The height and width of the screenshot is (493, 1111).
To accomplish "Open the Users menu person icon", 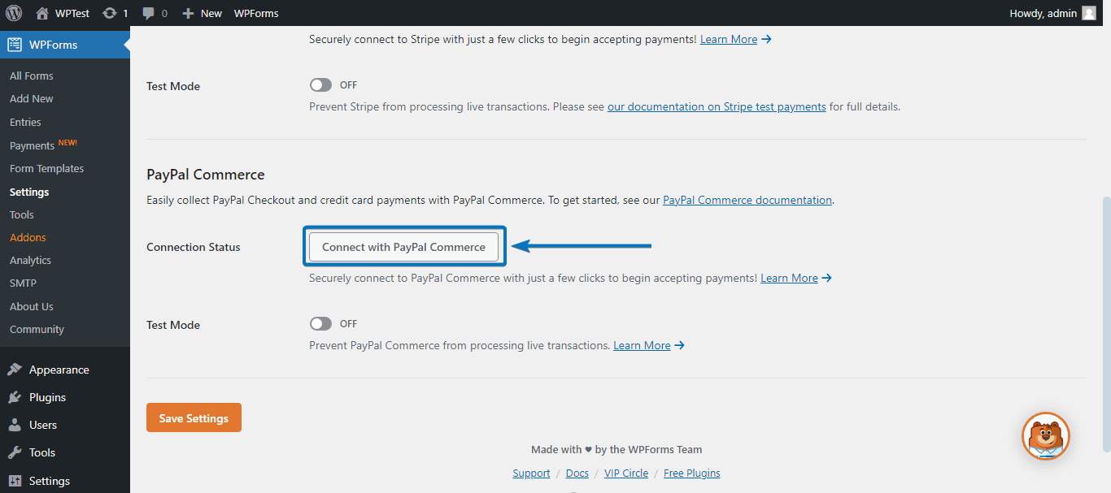I will (15, 425).
